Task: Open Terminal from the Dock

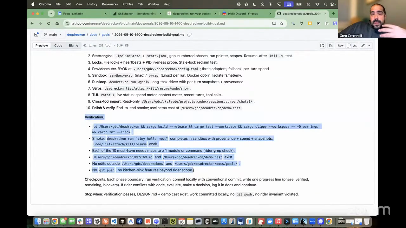Action: coord(165,221)
